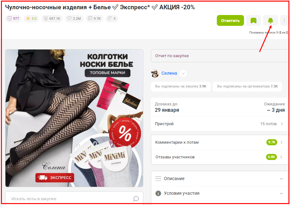Click the green Ответить button
The height and width of the screenshot is (205, 291).
coord(230,20)
